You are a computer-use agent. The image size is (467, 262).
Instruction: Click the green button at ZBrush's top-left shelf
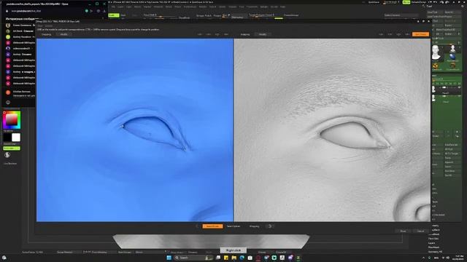point(114,15)
